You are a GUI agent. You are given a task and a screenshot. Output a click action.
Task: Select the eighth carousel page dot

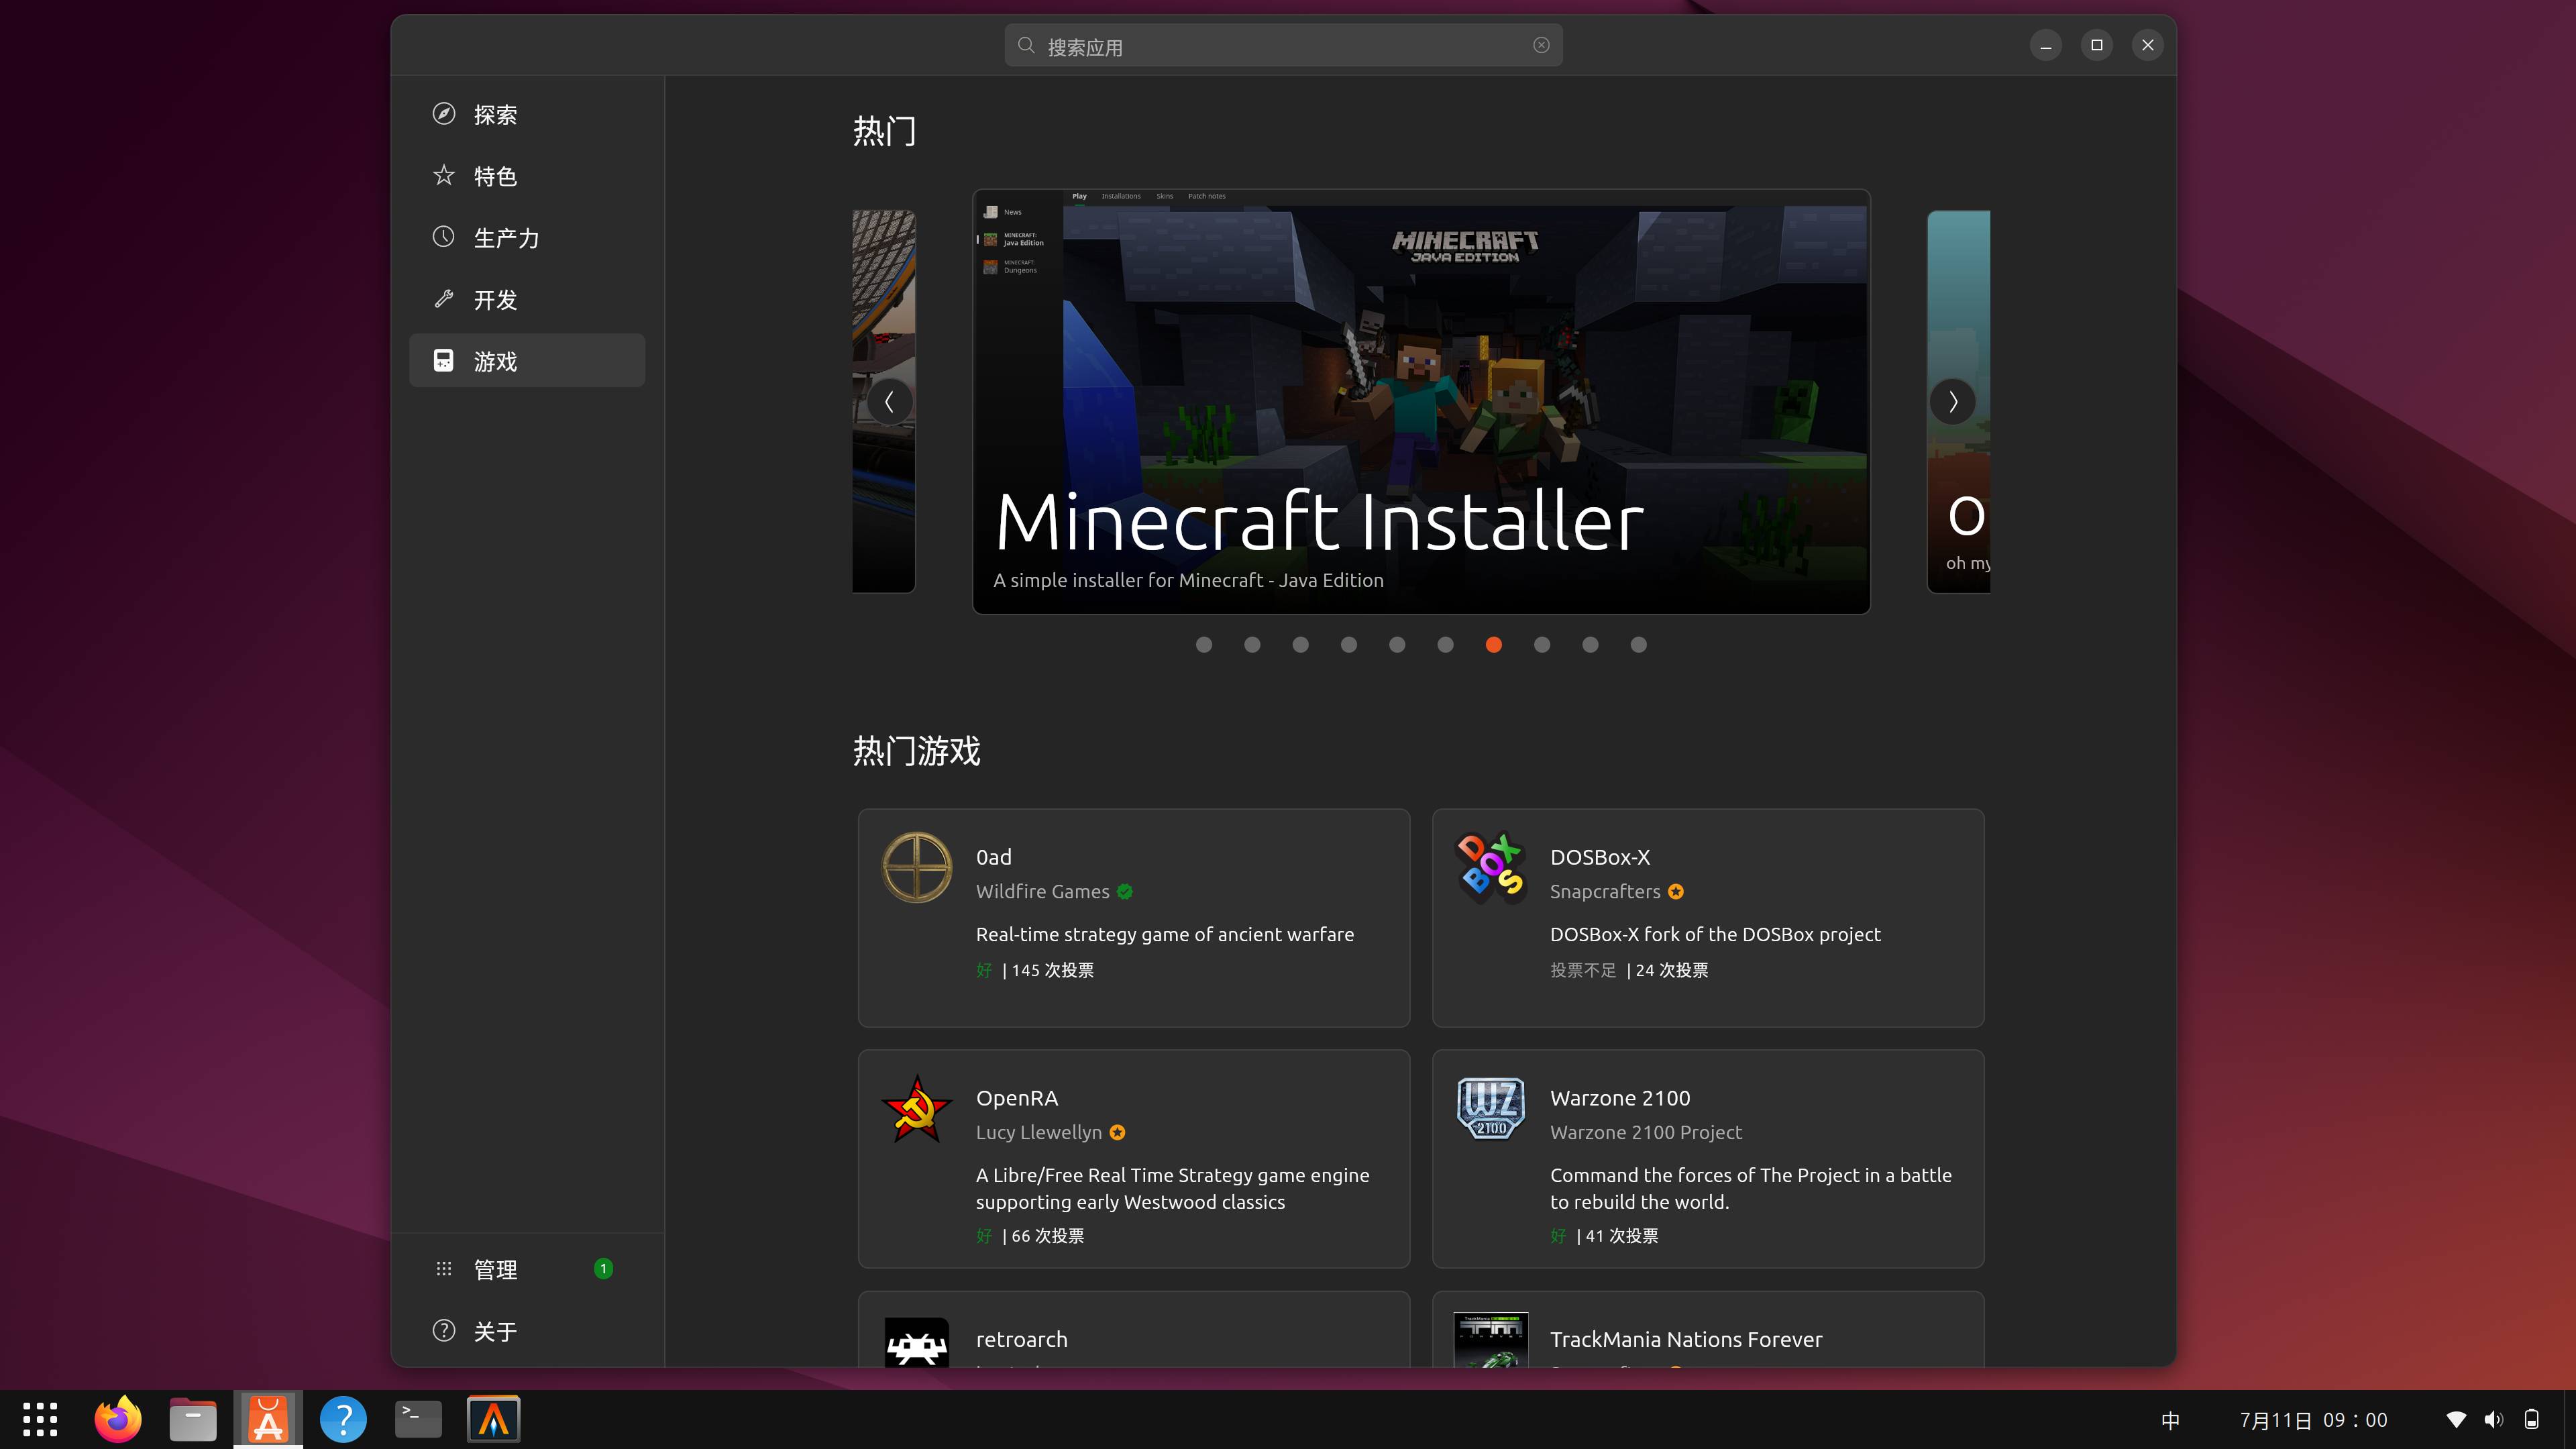pyautogui.click(x=1542, y=645)
